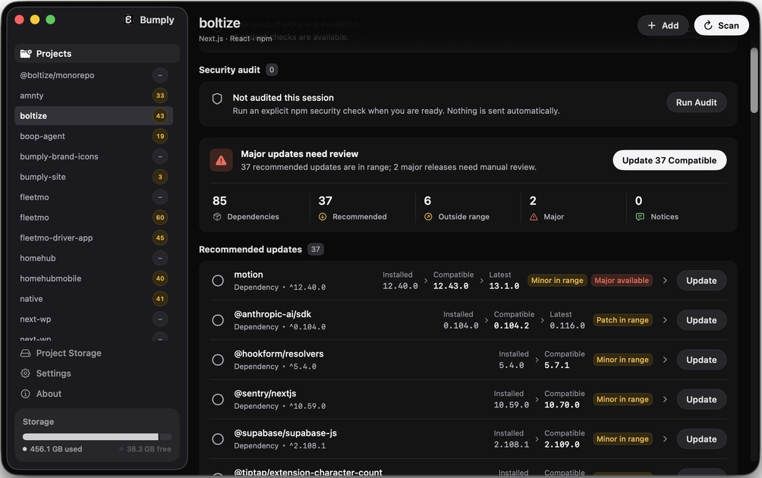Select the motion package radio circle
The image size is (762, 478).
click(218, 281)
